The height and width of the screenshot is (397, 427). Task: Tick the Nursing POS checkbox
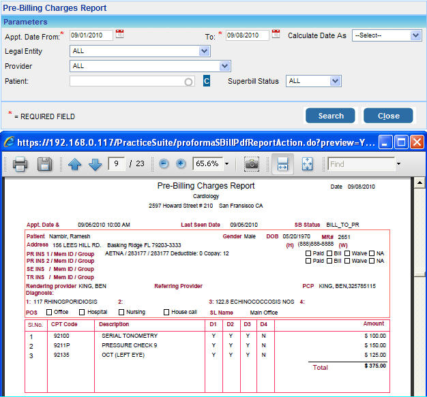tap(121, 312)
